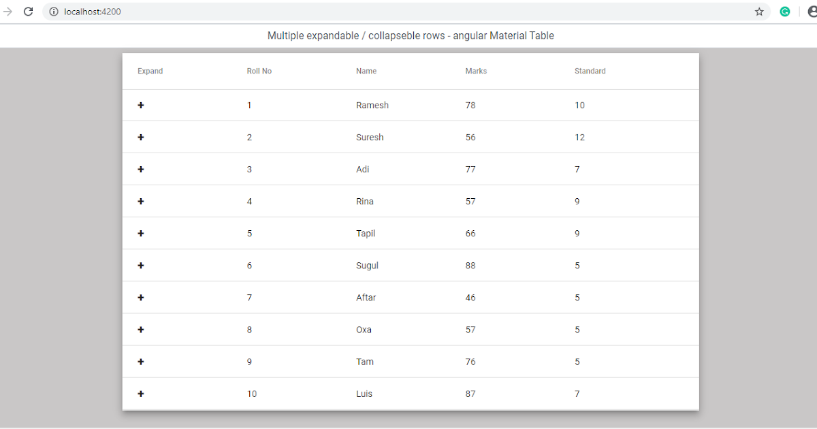Expand Ramesh's row with the plus icon
The height and width of the screenshot is (429, 817).
tap(141, 105)
